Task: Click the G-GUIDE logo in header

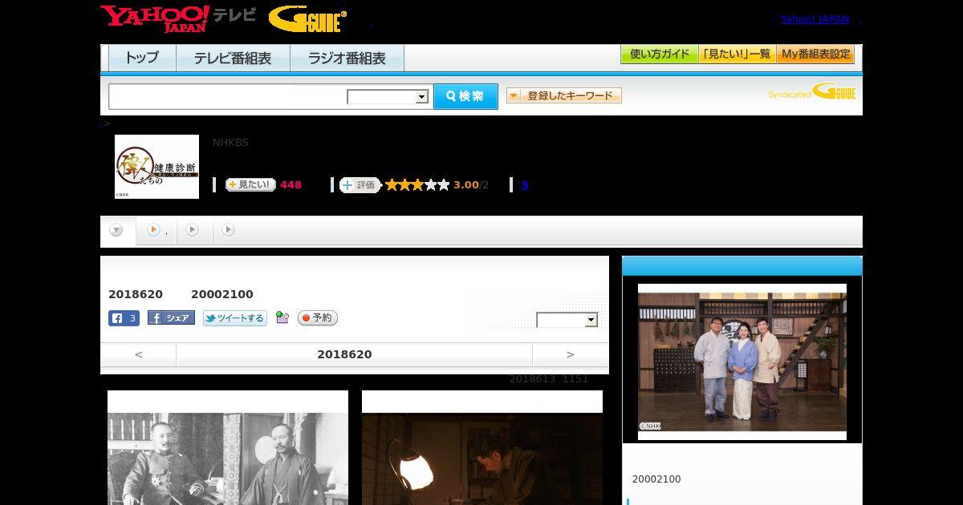Action: pyautogui.click(x=307, y=18)
